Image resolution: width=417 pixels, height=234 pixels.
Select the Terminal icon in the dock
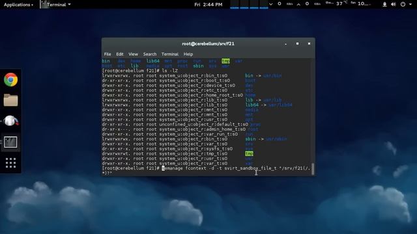(x=10, y=142)
